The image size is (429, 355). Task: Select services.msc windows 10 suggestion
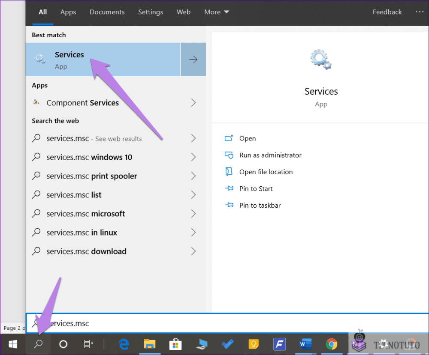[116, 157]
